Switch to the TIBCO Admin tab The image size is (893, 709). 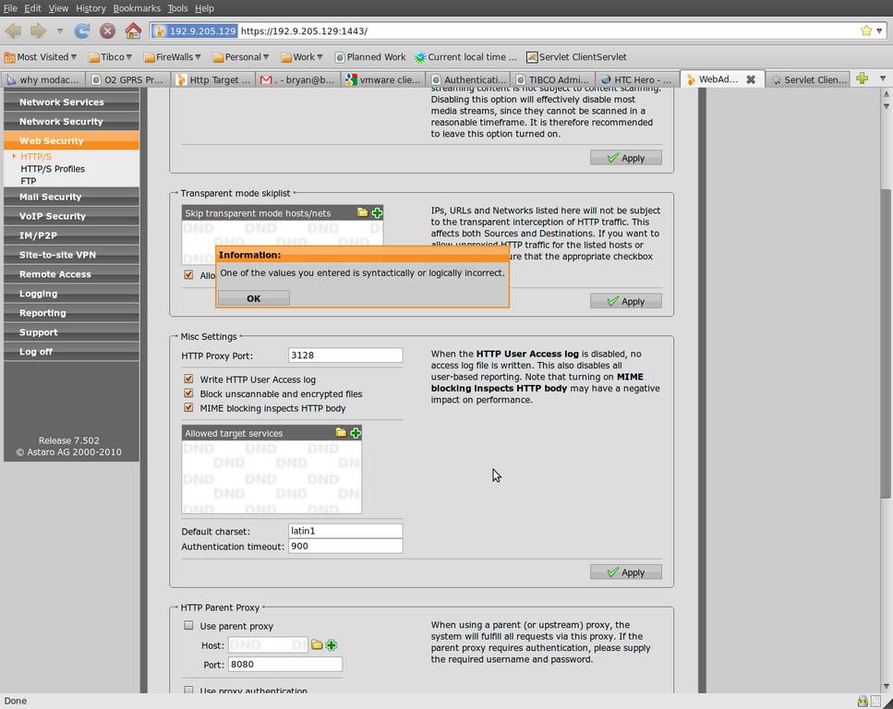click(552, 79)
